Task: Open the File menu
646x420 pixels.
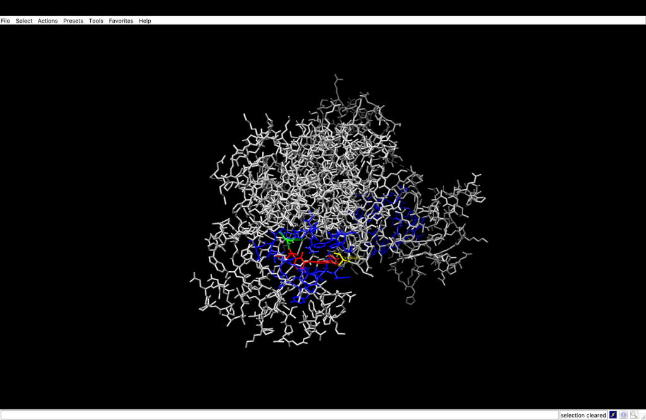Action: [5, 21]
